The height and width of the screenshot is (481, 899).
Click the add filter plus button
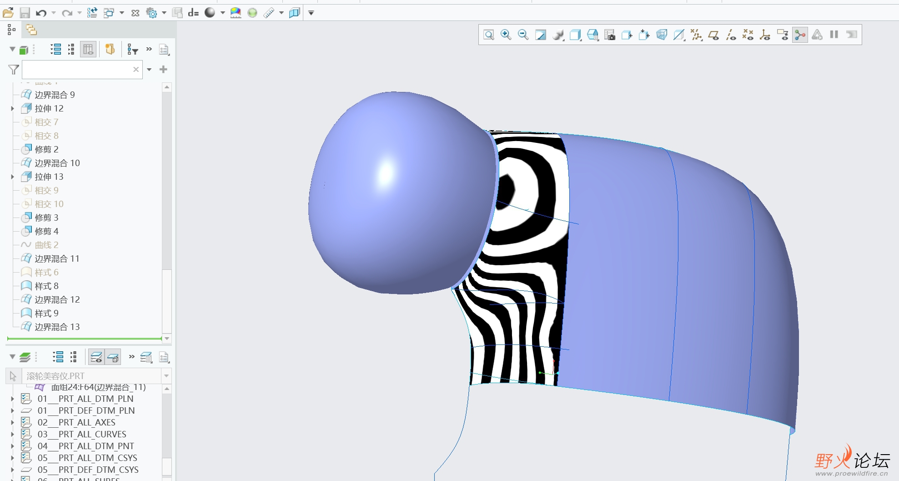coord(164,69)
